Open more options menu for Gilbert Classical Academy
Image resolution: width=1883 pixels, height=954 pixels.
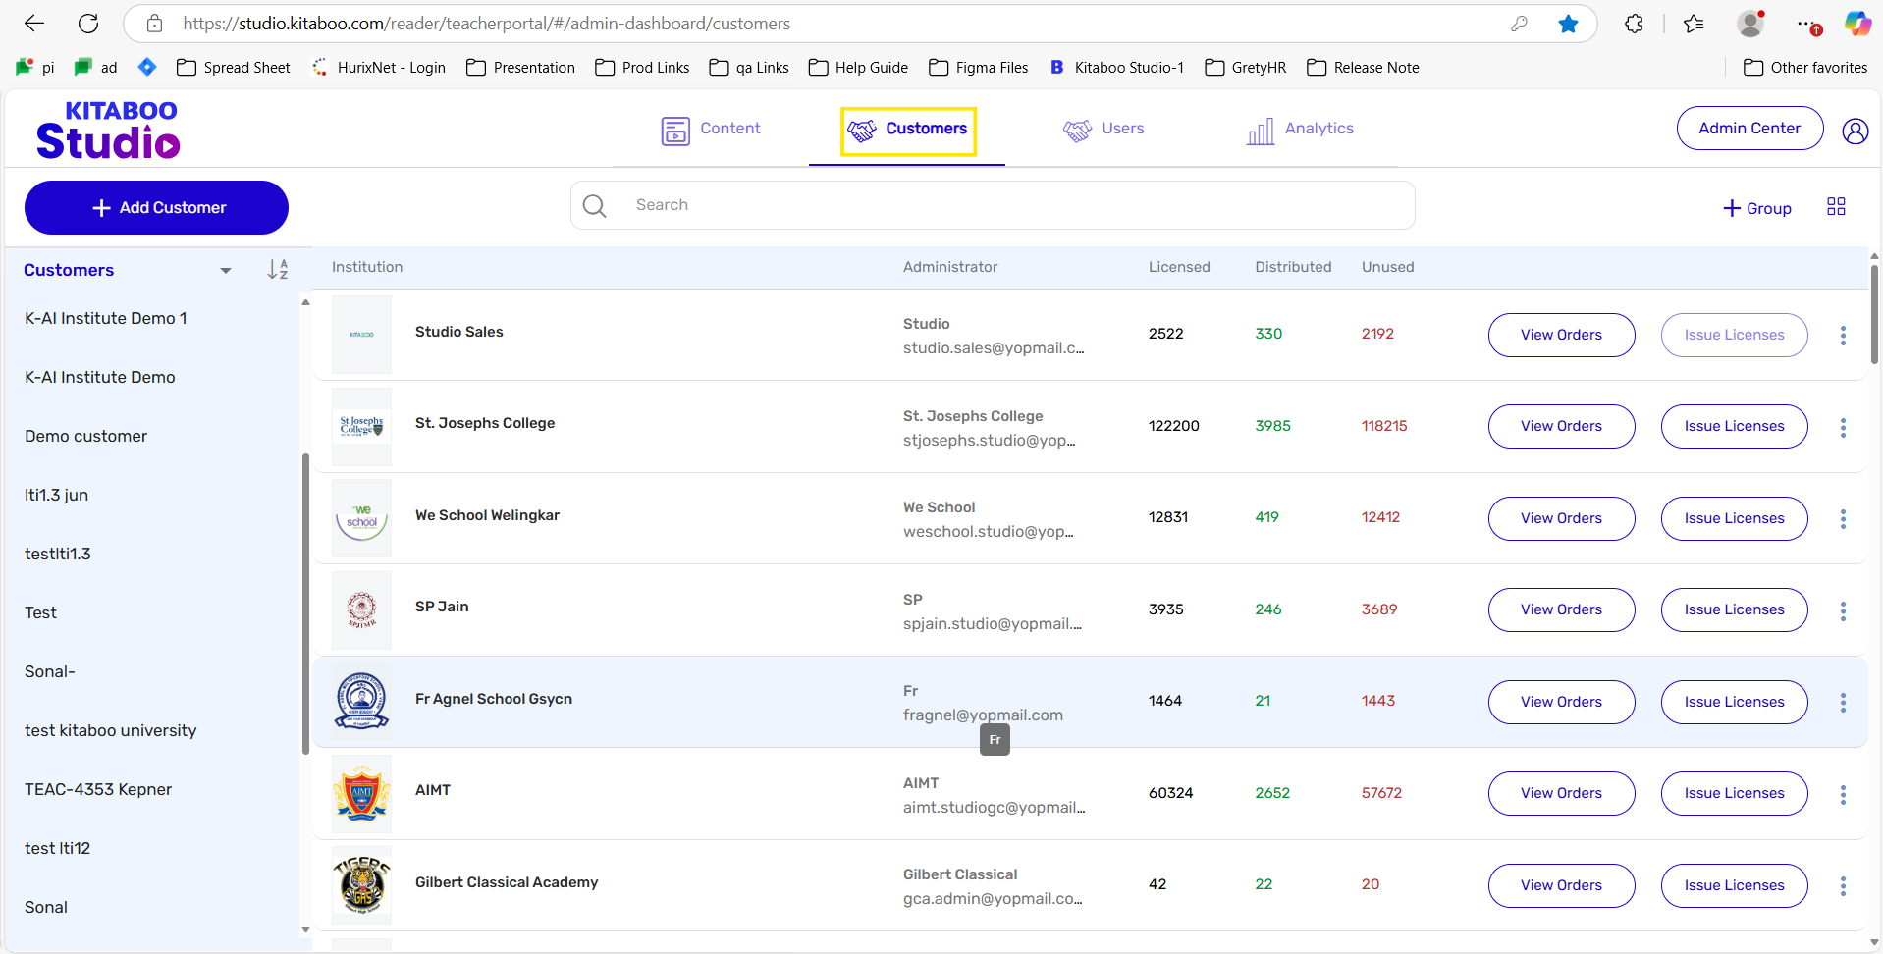[1843, 885]
